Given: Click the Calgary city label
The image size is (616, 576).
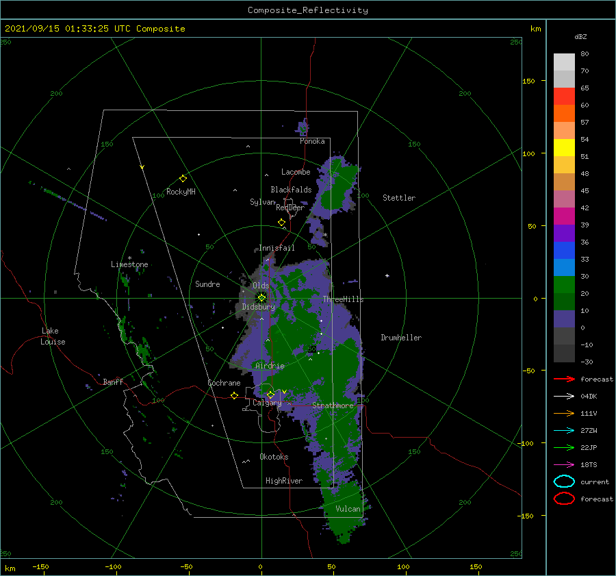Looking at the screenshot, I should coord(267,403).
